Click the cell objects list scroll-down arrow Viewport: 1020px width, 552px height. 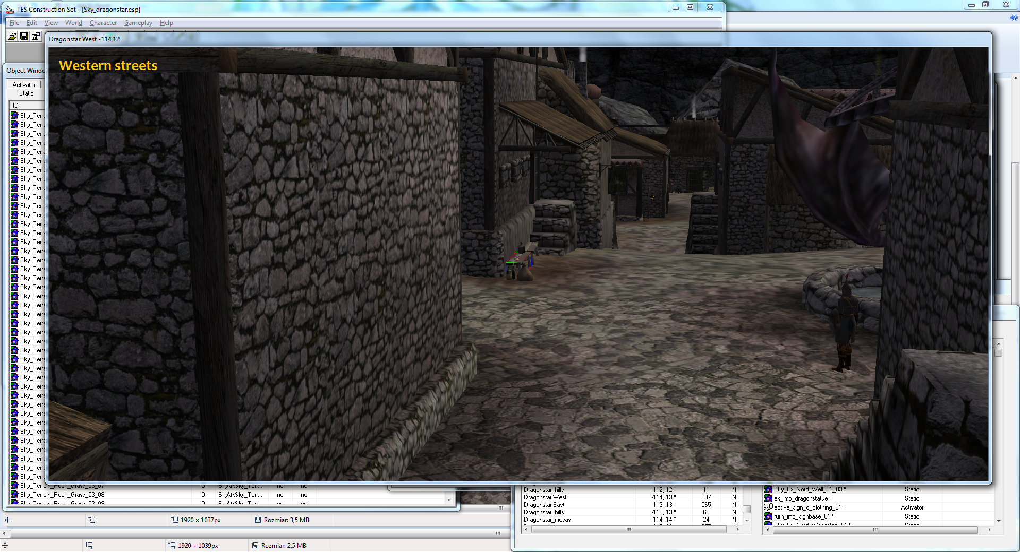click(999, 521)
